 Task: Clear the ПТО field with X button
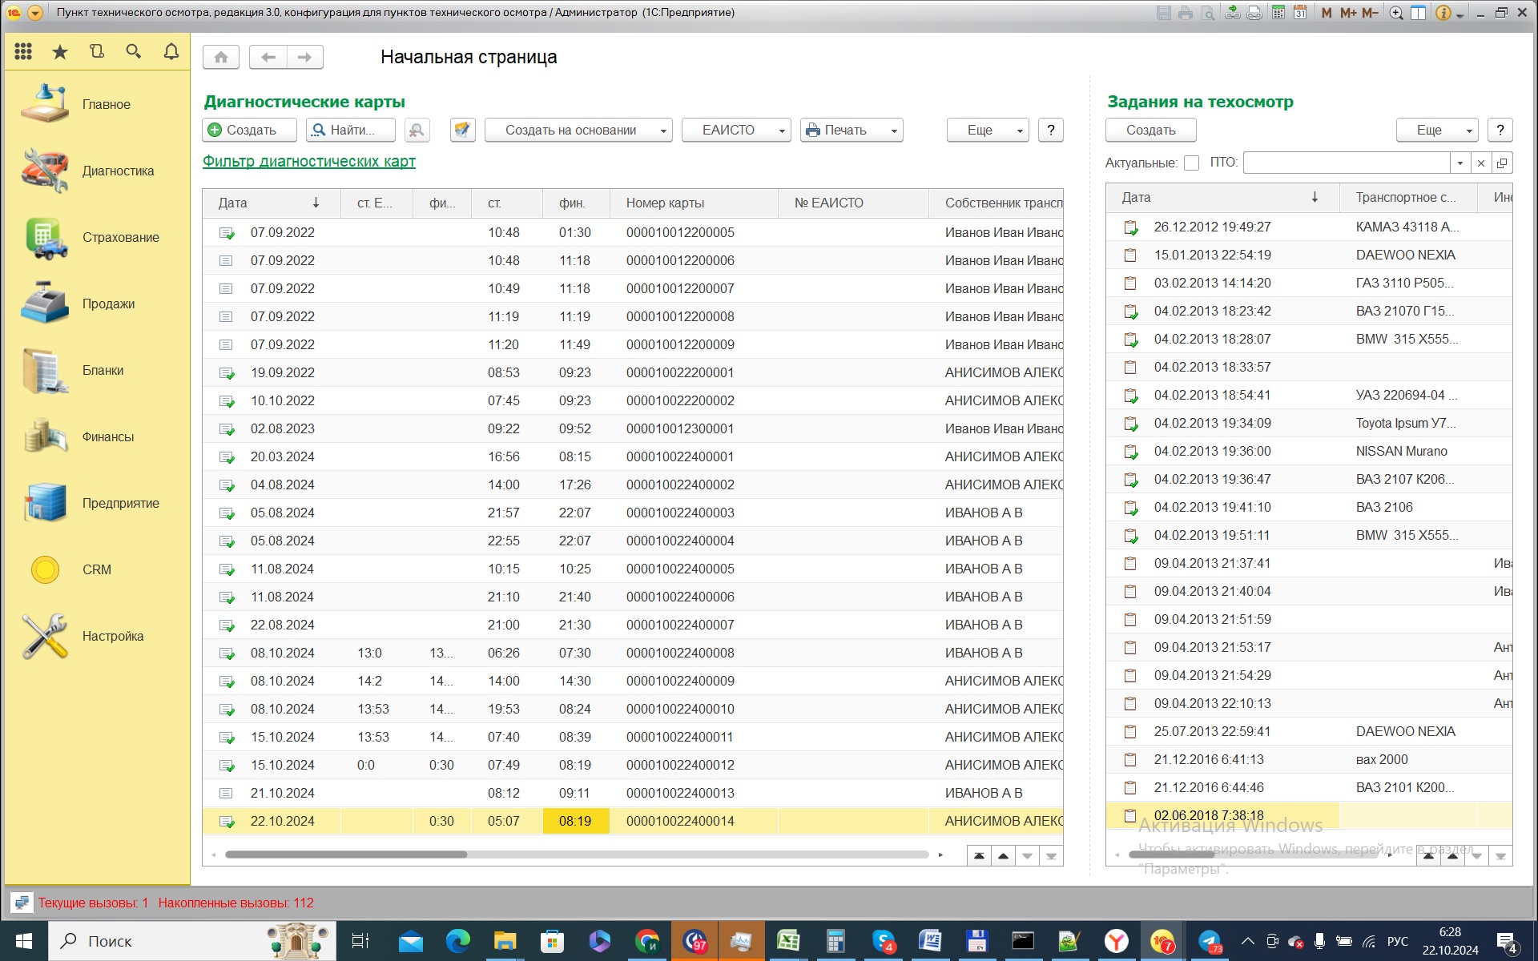click(x=1481, y=163)
